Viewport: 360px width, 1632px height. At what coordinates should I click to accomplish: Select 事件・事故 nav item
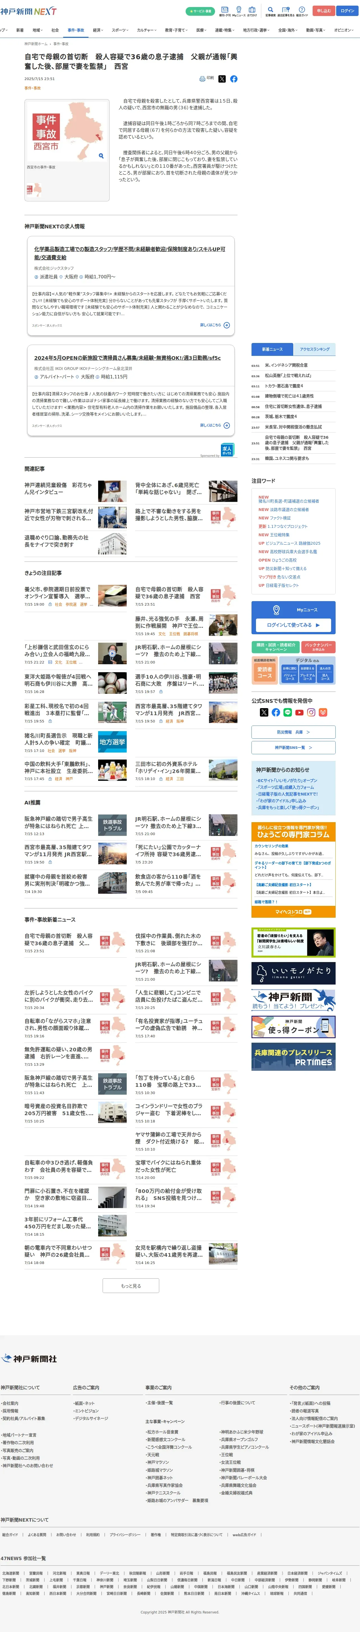click(76, 30)
